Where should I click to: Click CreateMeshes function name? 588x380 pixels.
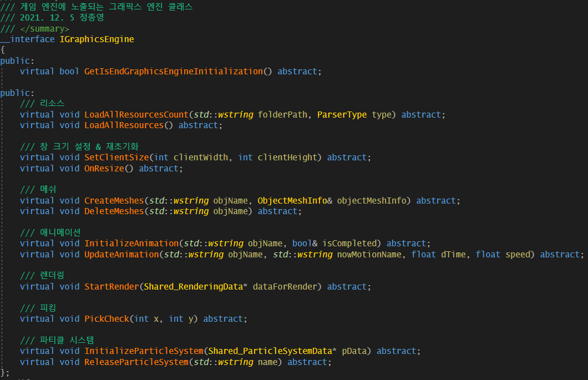pyautogui.click(x=114, y=201)
